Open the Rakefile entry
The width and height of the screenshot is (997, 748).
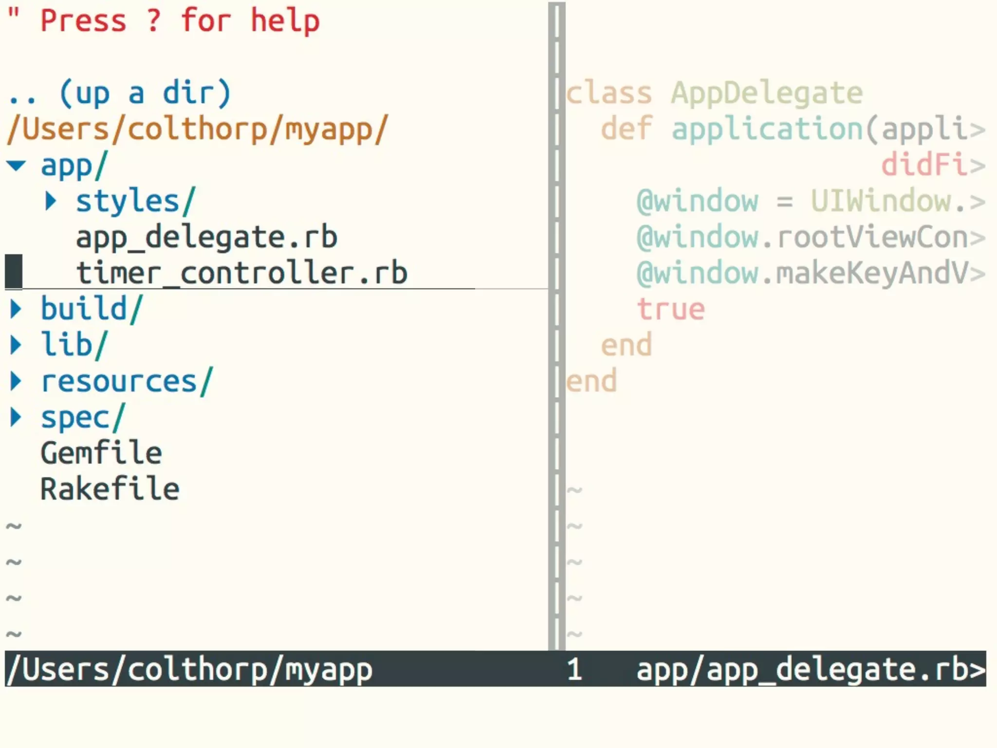(x=110, y=489)
